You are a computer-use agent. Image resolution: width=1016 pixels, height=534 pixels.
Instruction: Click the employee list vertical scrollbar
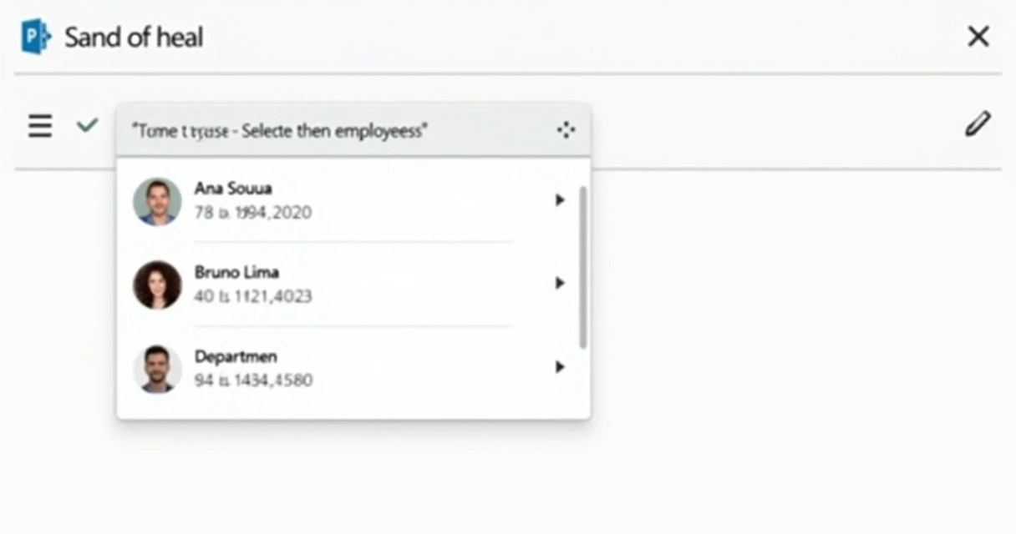582,267
